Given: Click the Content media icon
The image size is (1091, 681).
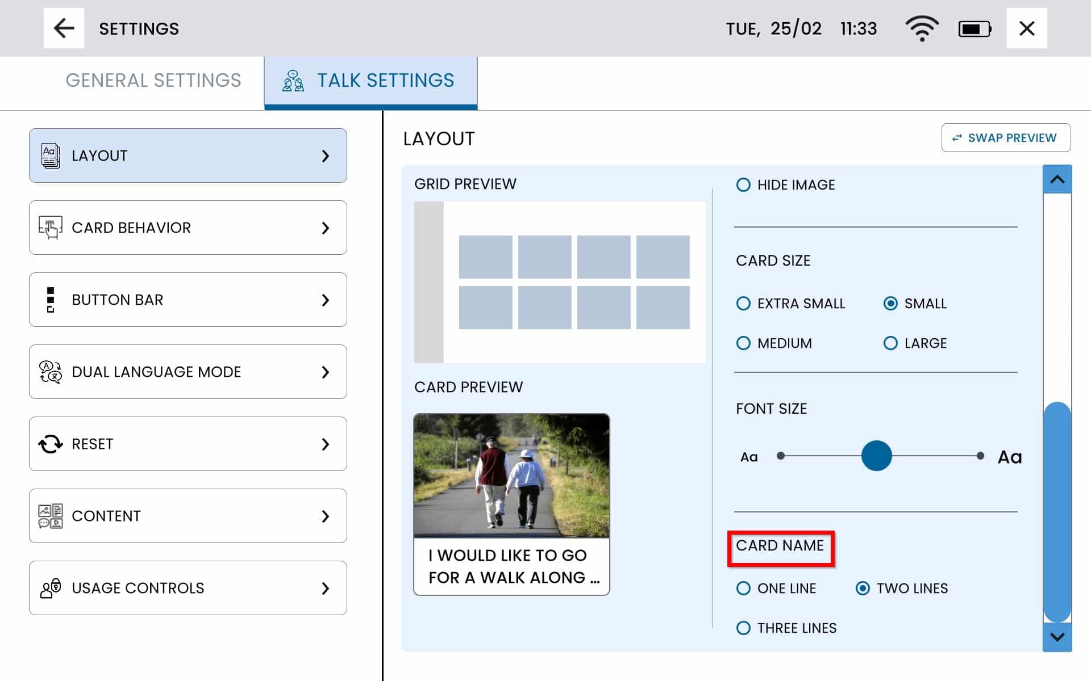Looking at the screenshot, I should (x=51, y=516).
